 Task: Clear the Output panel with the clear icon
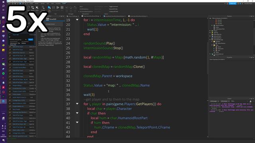pyautogui.click(x=251, y=101)
